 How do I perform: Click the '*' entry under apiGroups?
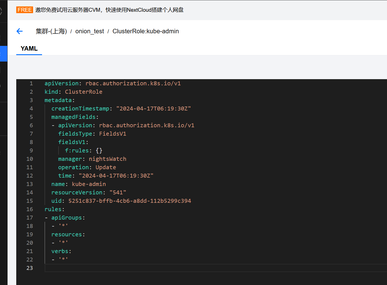[63, 226]
